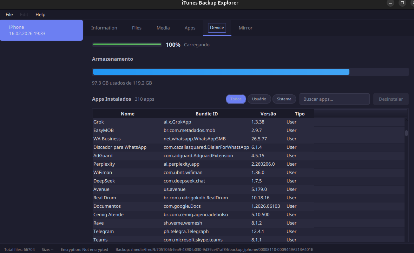Select the DeepSeek app row
Screen dimensions: 414x253
pyautogui.click(x=248, y=181)
